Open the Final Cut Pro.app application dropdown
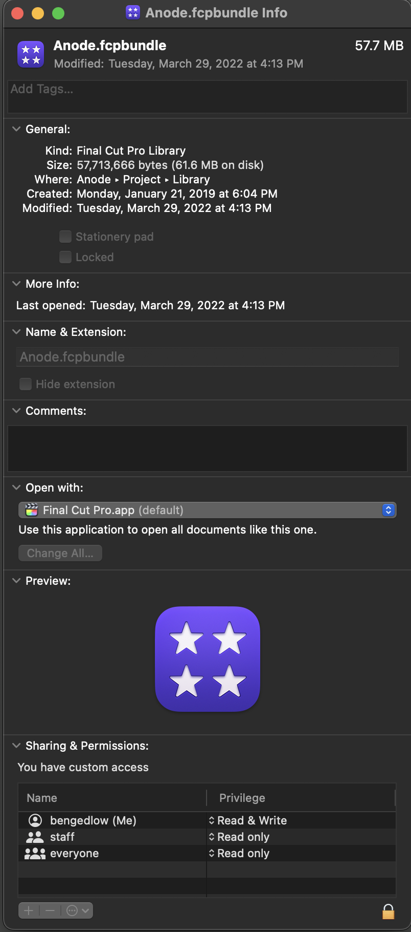 pos(207,510)
